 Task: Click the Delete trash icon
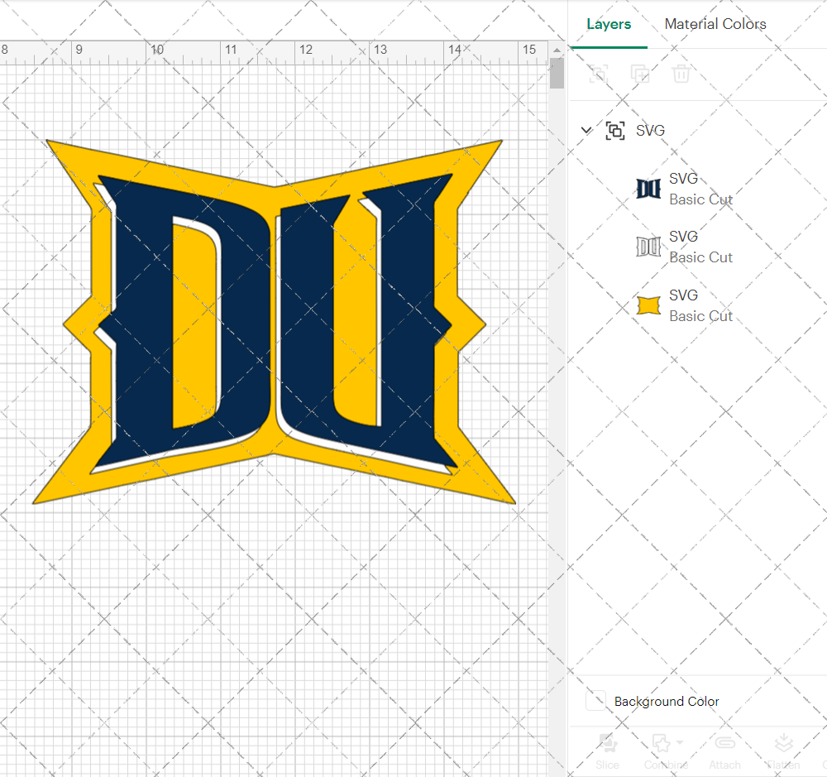tap(681, 74)
